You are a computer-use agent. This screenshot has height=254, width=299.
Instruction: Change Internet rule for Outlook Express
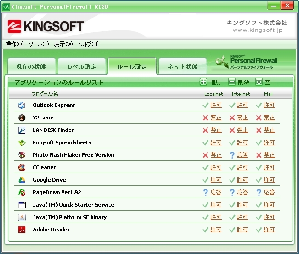[242, 105]
